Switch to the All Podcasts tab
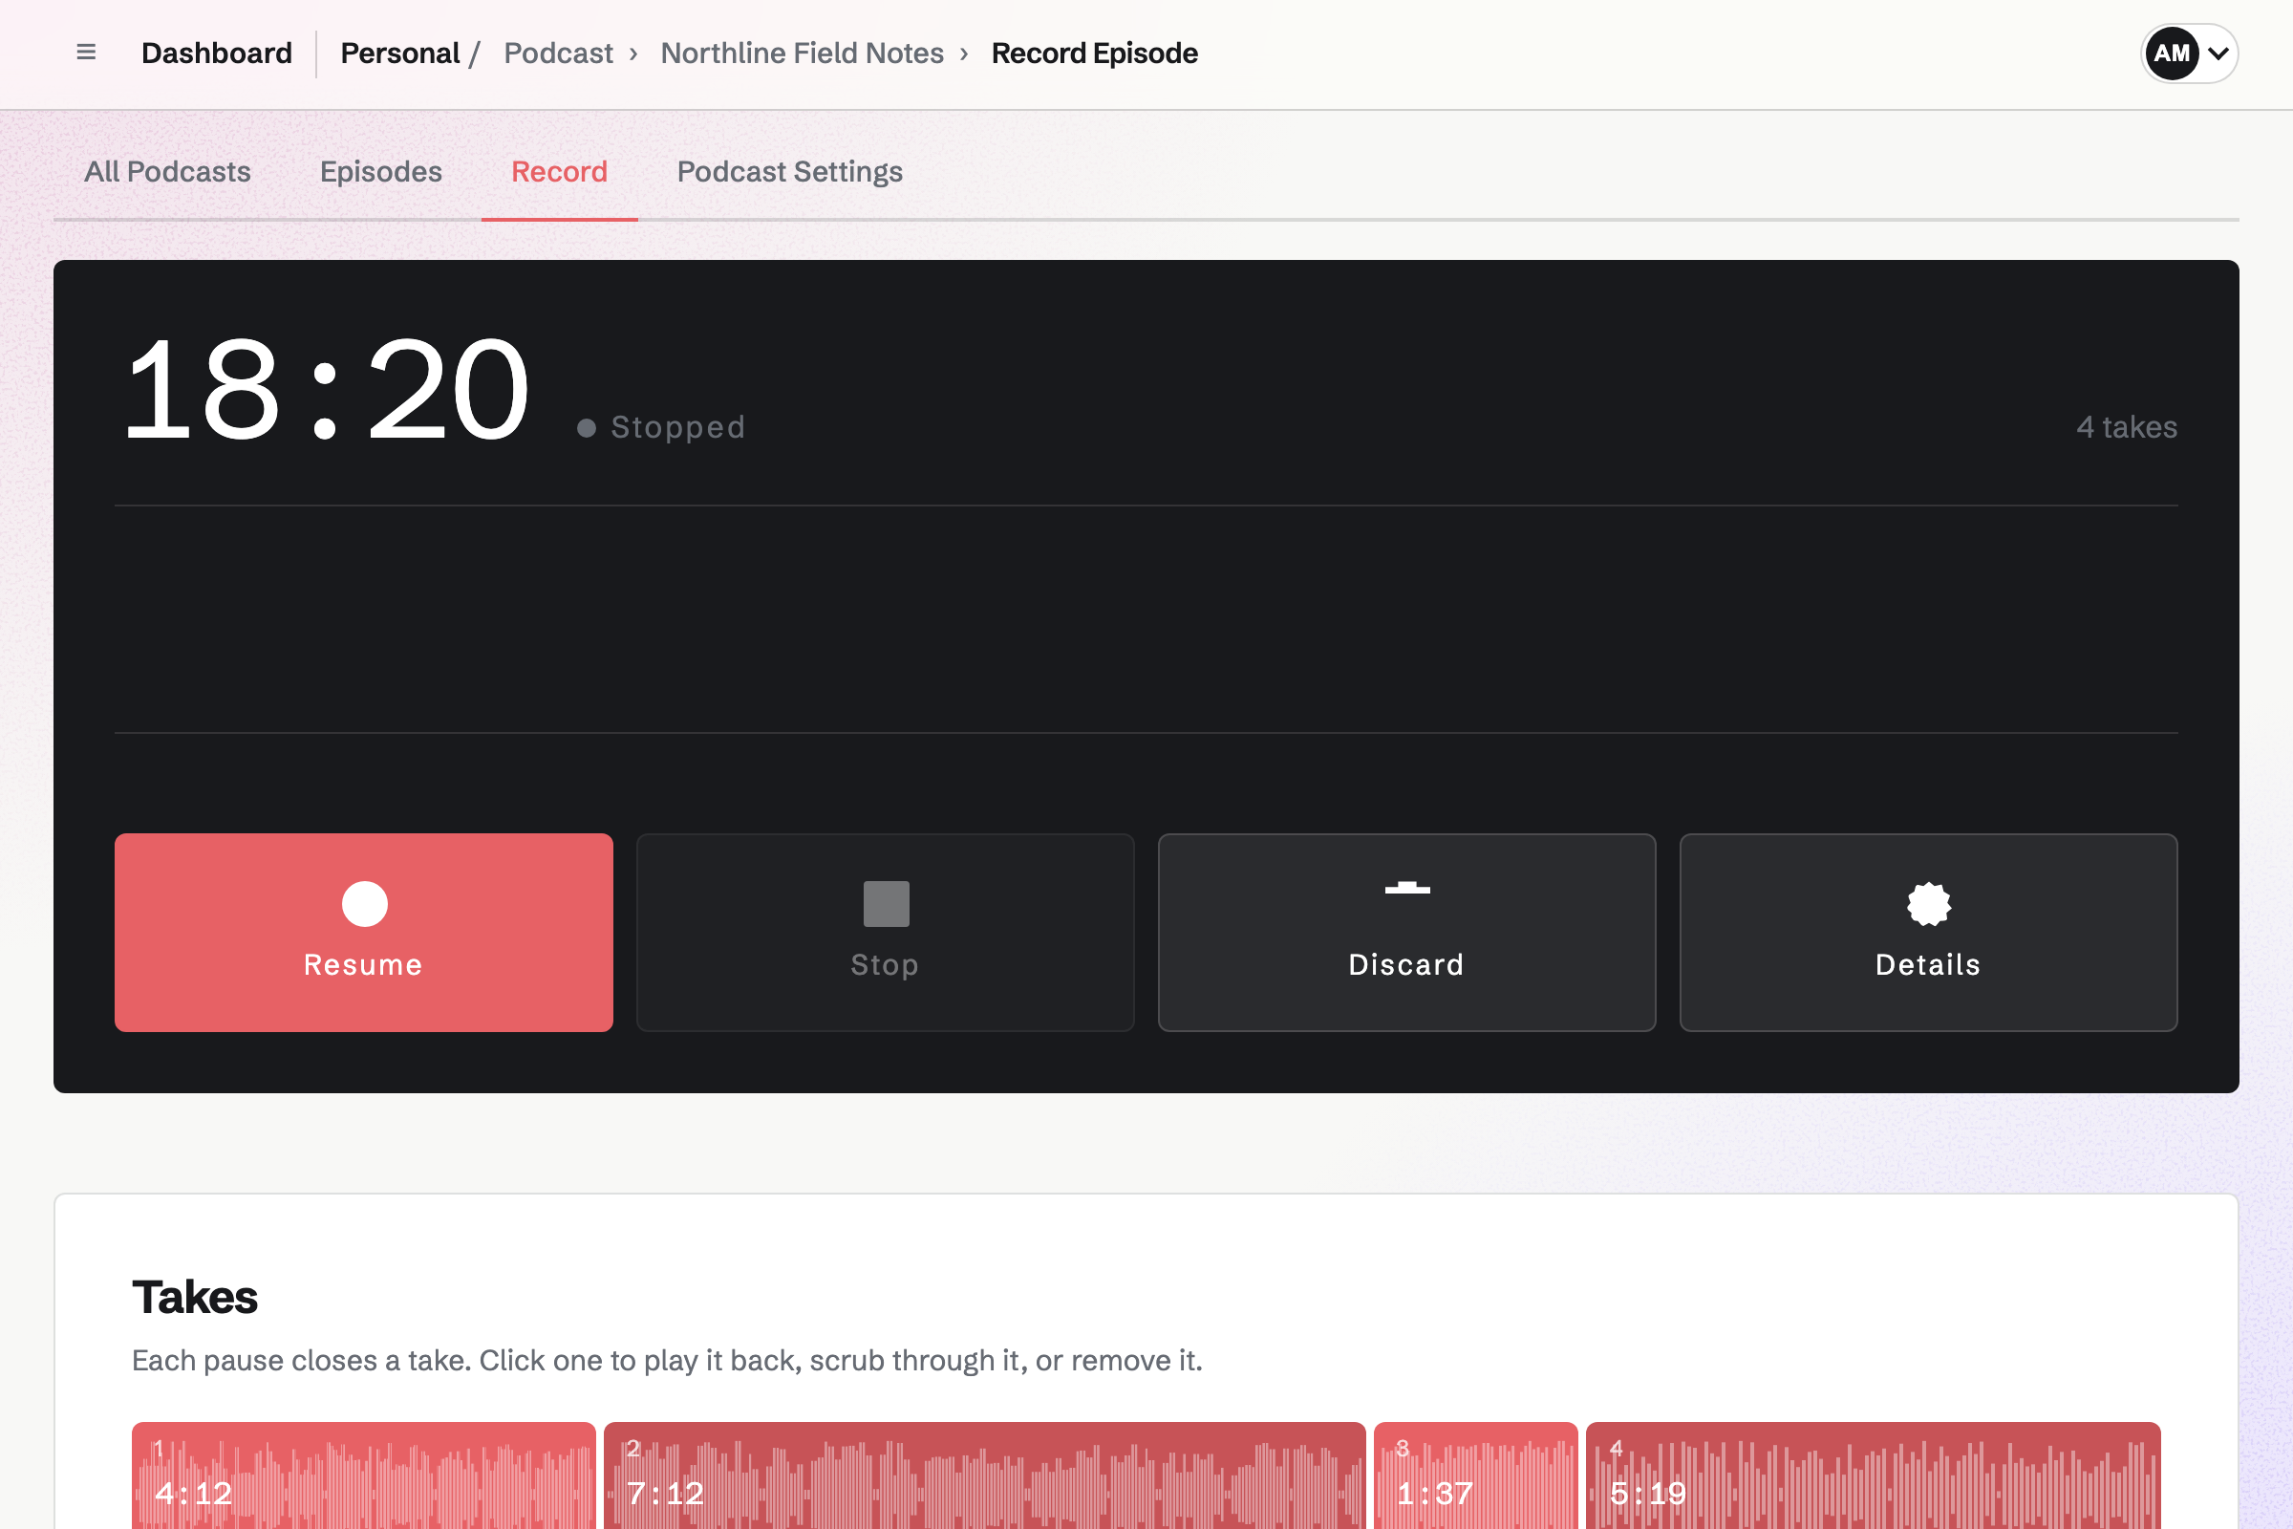 tap(168, 172)
